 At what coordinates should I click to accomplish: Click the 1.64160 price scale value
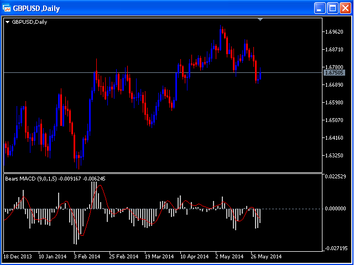tap(334, 138)
